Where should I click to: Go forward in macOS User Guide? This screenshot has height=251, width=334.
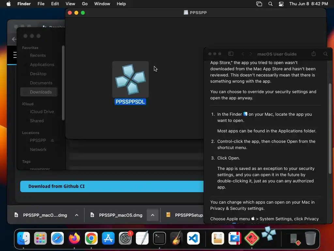click(250, 54)
